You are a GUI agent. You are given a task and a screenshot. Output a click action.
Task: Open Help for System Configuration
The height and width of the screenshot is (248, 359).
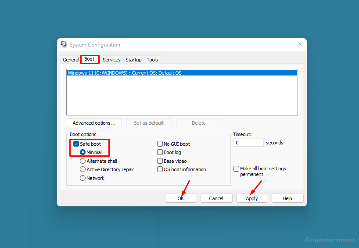pyautogui.click(x=287, y=198)
